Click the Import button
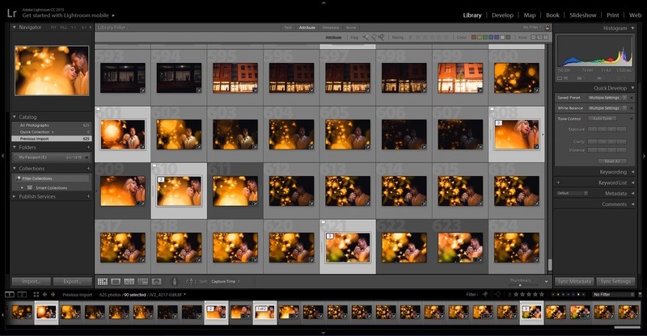This screenshot has width=647, height=336. (x=32, y=281)
